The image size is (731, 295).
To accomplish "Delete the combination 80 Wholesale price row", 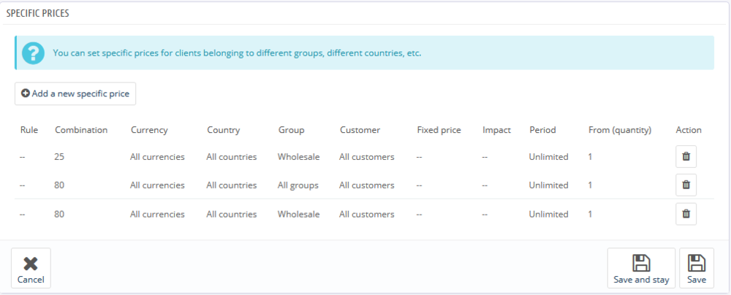I will 686,214.
